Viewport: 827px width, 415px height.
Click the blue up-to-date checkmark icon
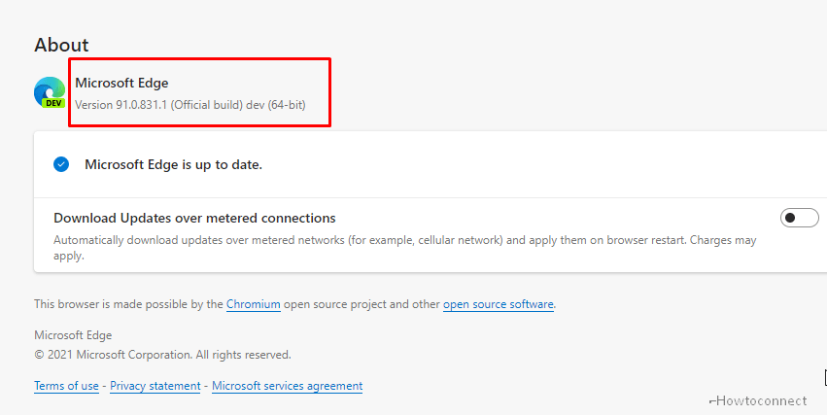[61, 164]
